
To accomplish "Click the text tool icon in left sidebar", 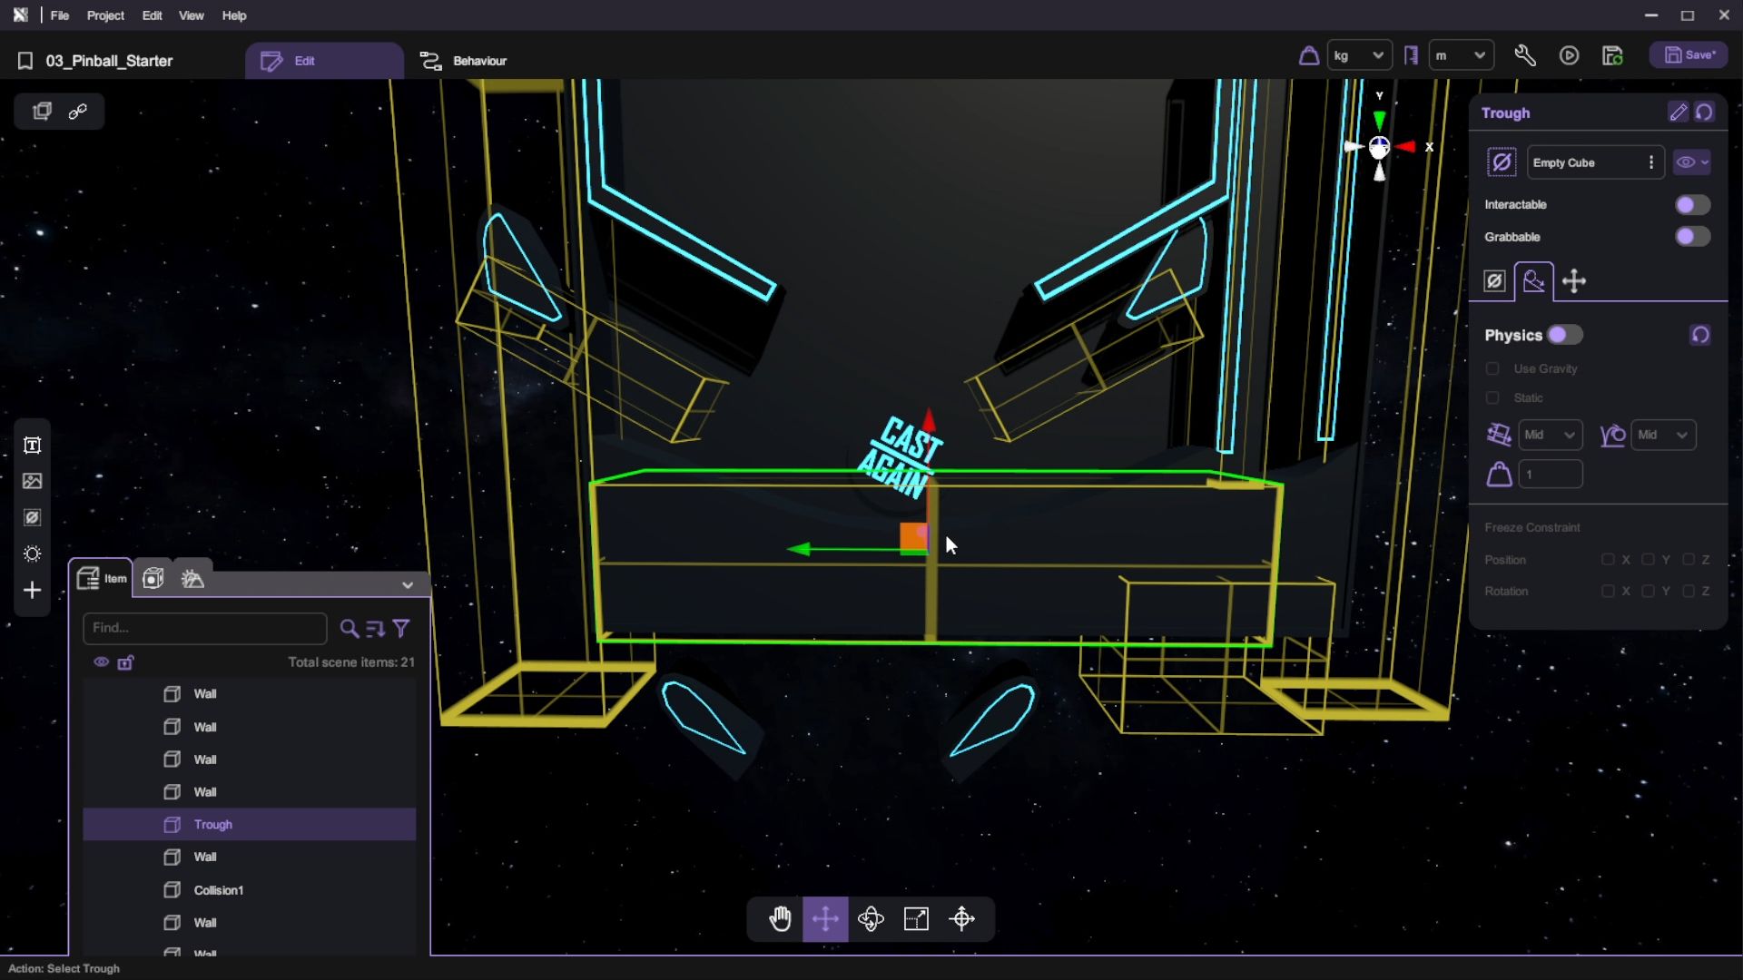I will [x=33, y=446].
